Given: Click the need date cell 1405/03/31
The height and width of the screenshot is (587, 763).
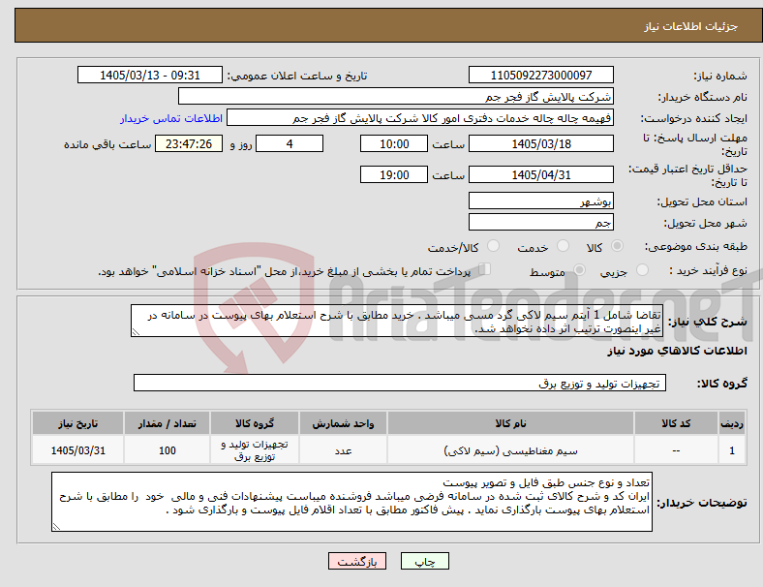Looking at the screenshot, I should pyautogui.click(x=77, y=450).
